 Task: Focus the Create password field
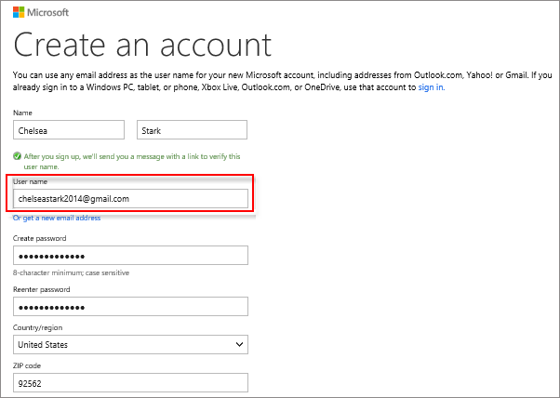[x=131, y=255]
